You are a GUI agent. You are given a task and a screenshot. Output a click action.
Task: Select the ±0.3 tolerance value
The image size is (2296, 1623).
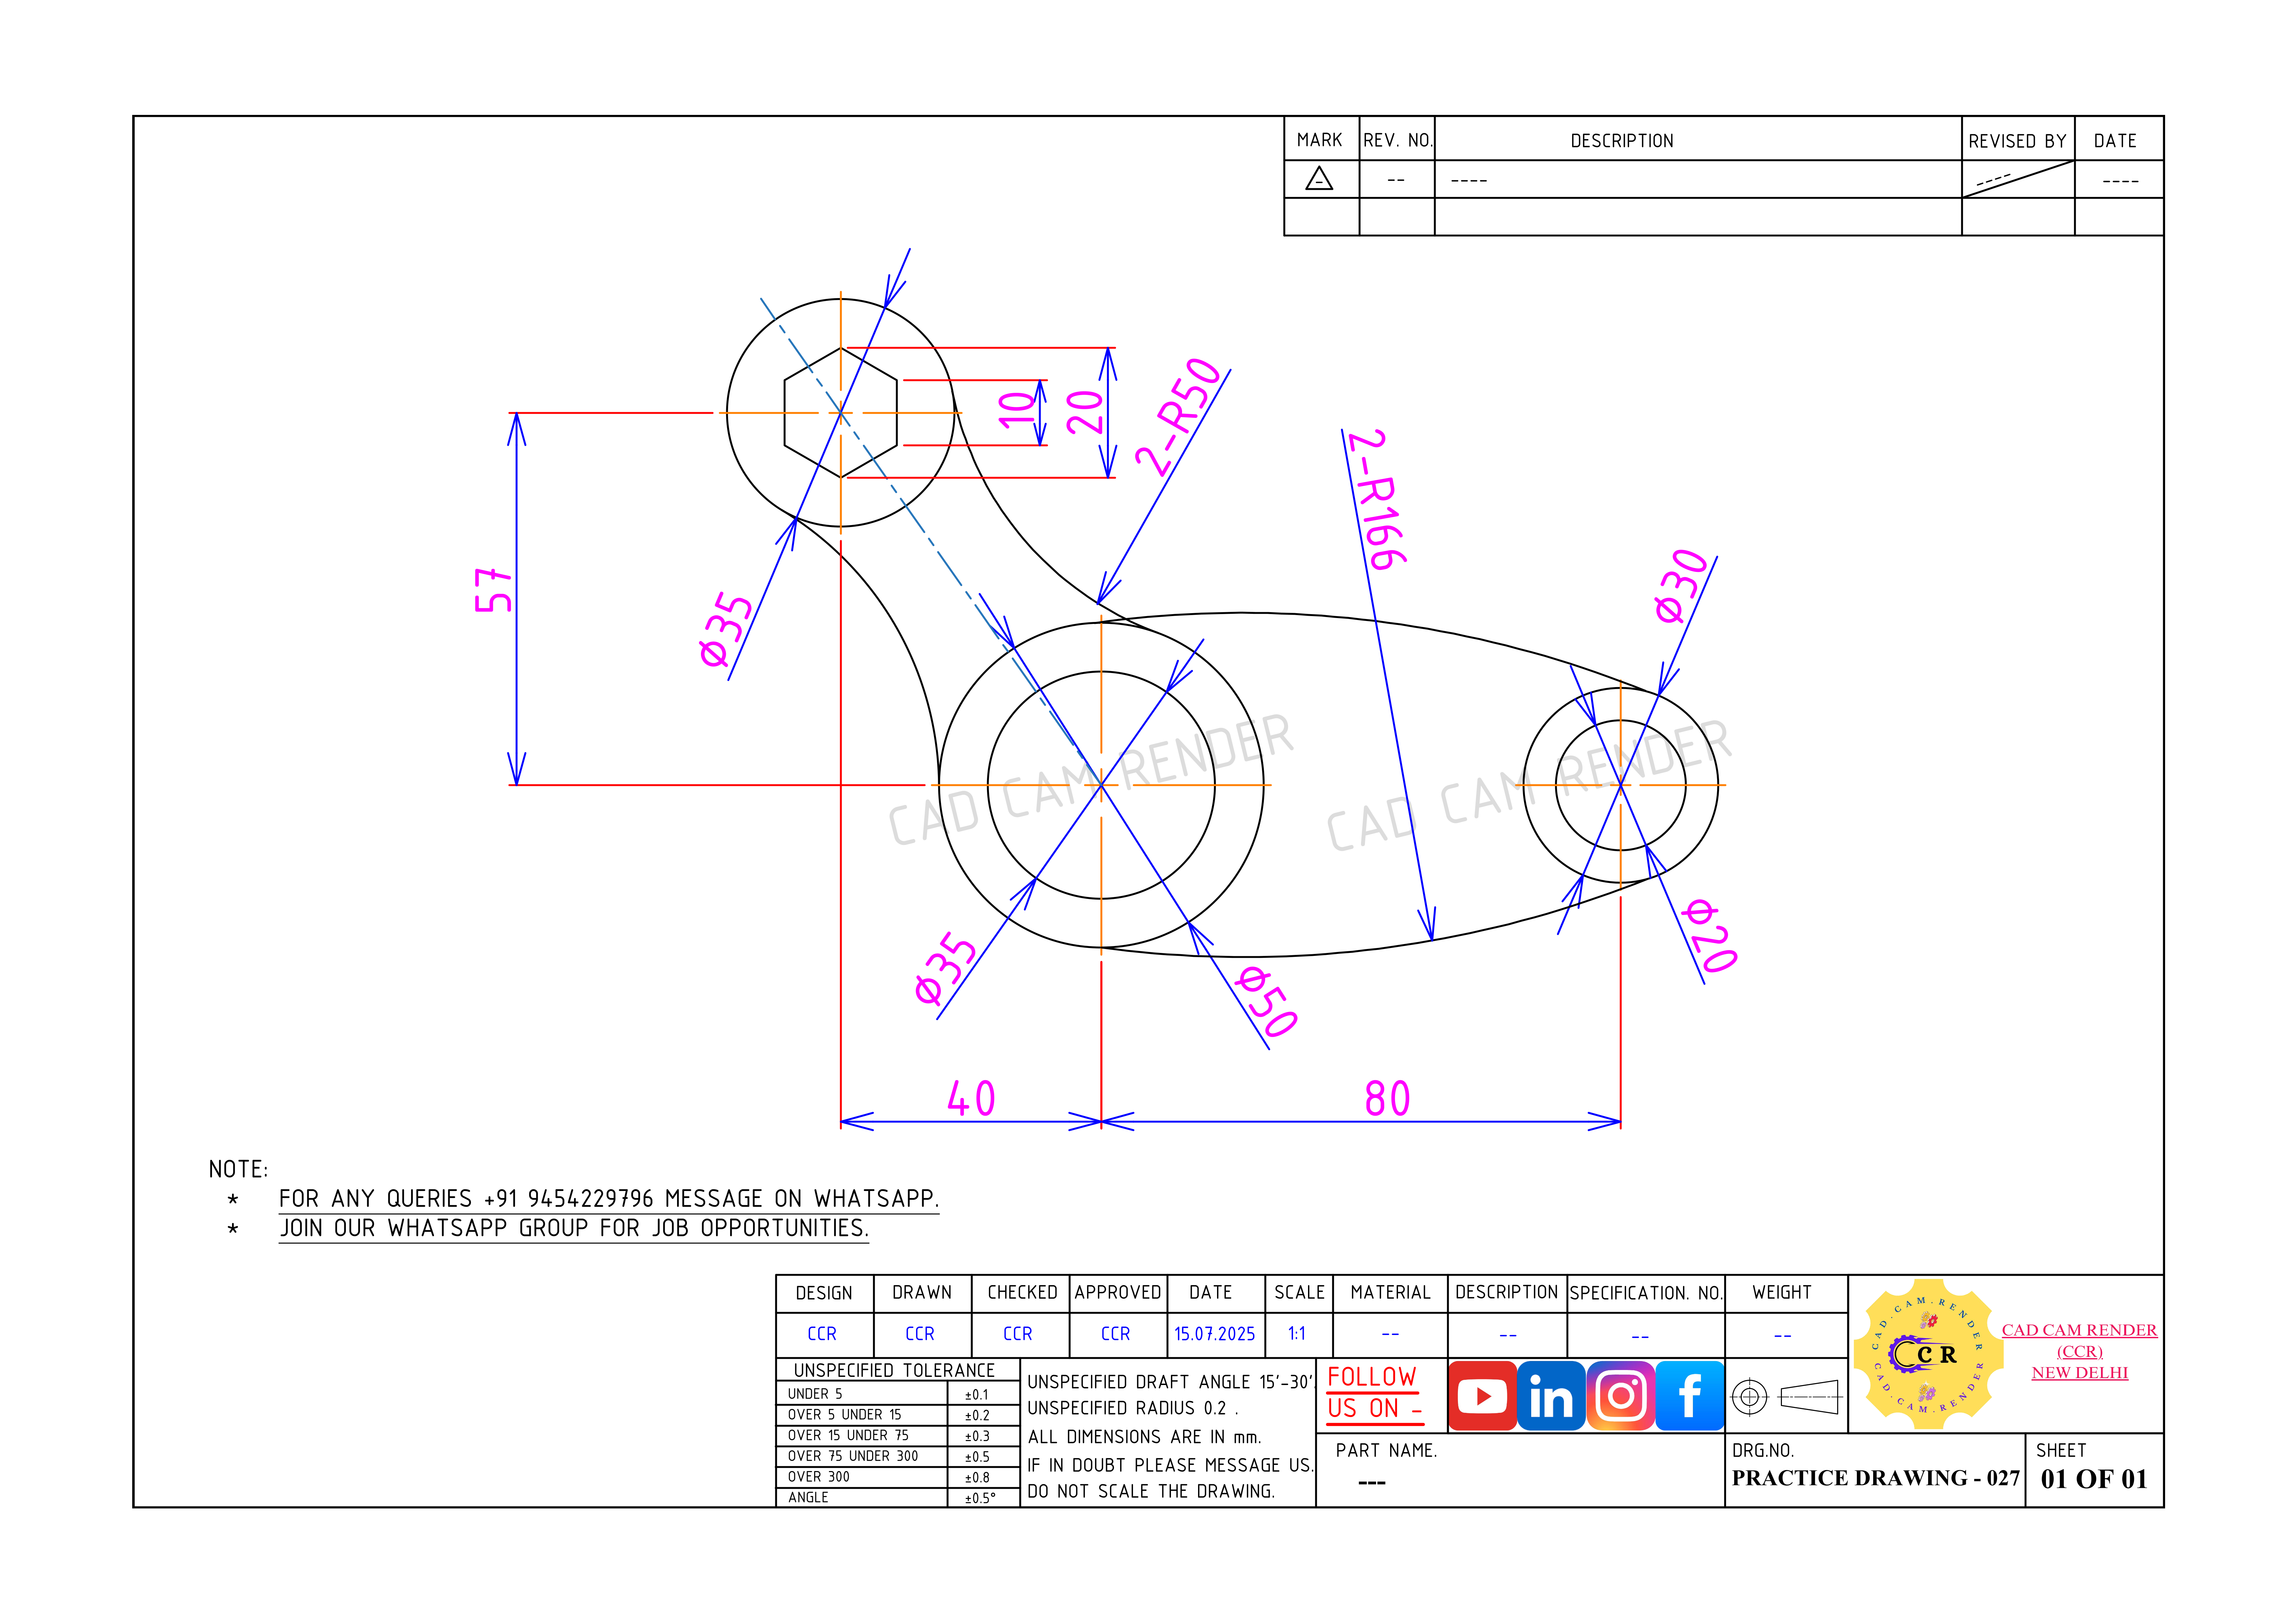click(x=977, y=1436)
